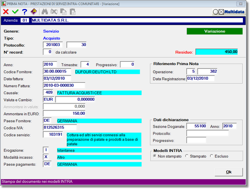
Task: Click the Dati dichiarazione Anno field
Action: point(229,126)
